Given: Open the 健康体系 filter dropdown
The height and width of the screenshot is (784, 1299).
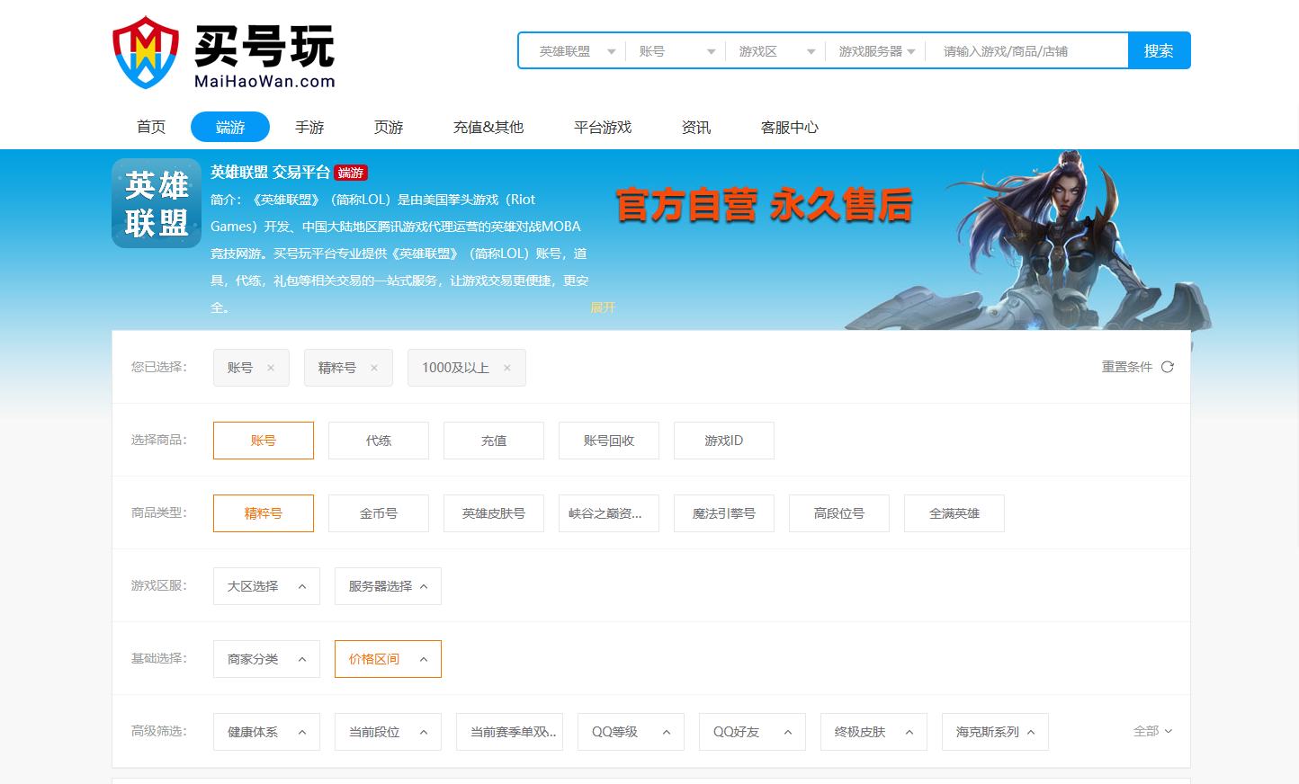Looking at the screenshot, I should (266, 732).
